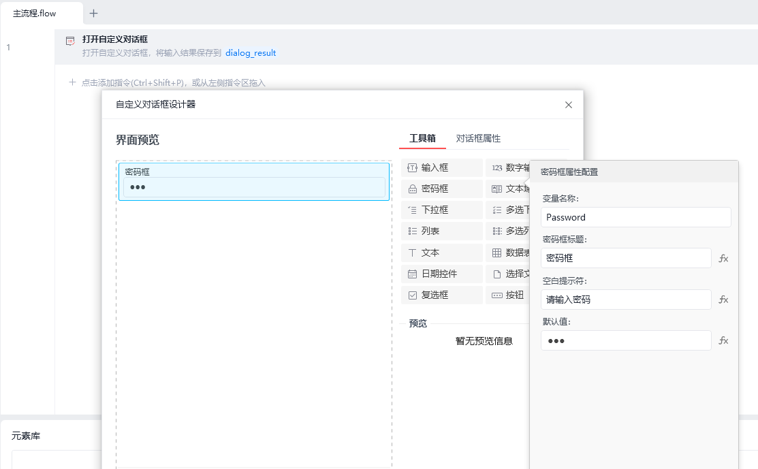Add a new flow tab with plus
This screenshot has height=469, width=758.
(94, 13)
